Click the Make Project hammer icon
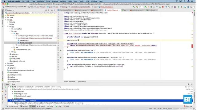The image size is (197, 110). click(134, 7)
